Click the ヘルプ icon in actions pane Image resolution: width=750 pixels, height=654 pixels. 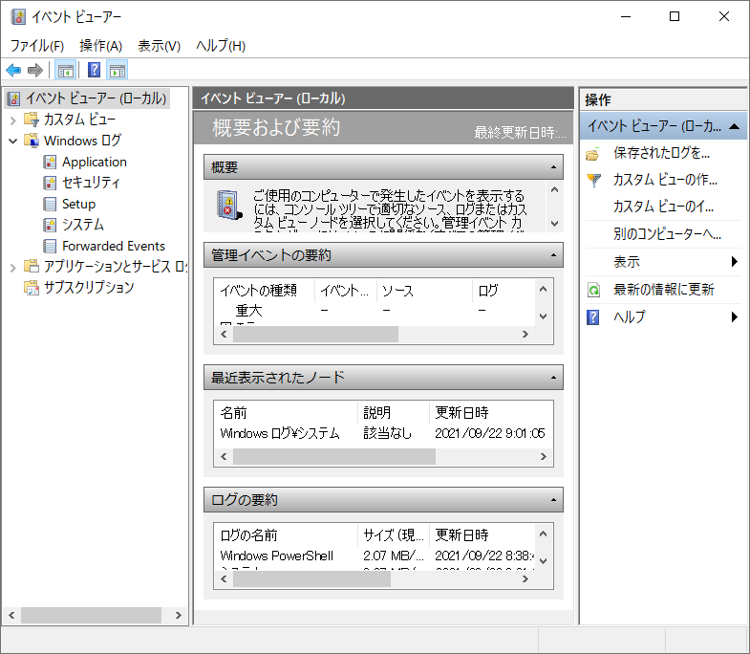[593, 316]
